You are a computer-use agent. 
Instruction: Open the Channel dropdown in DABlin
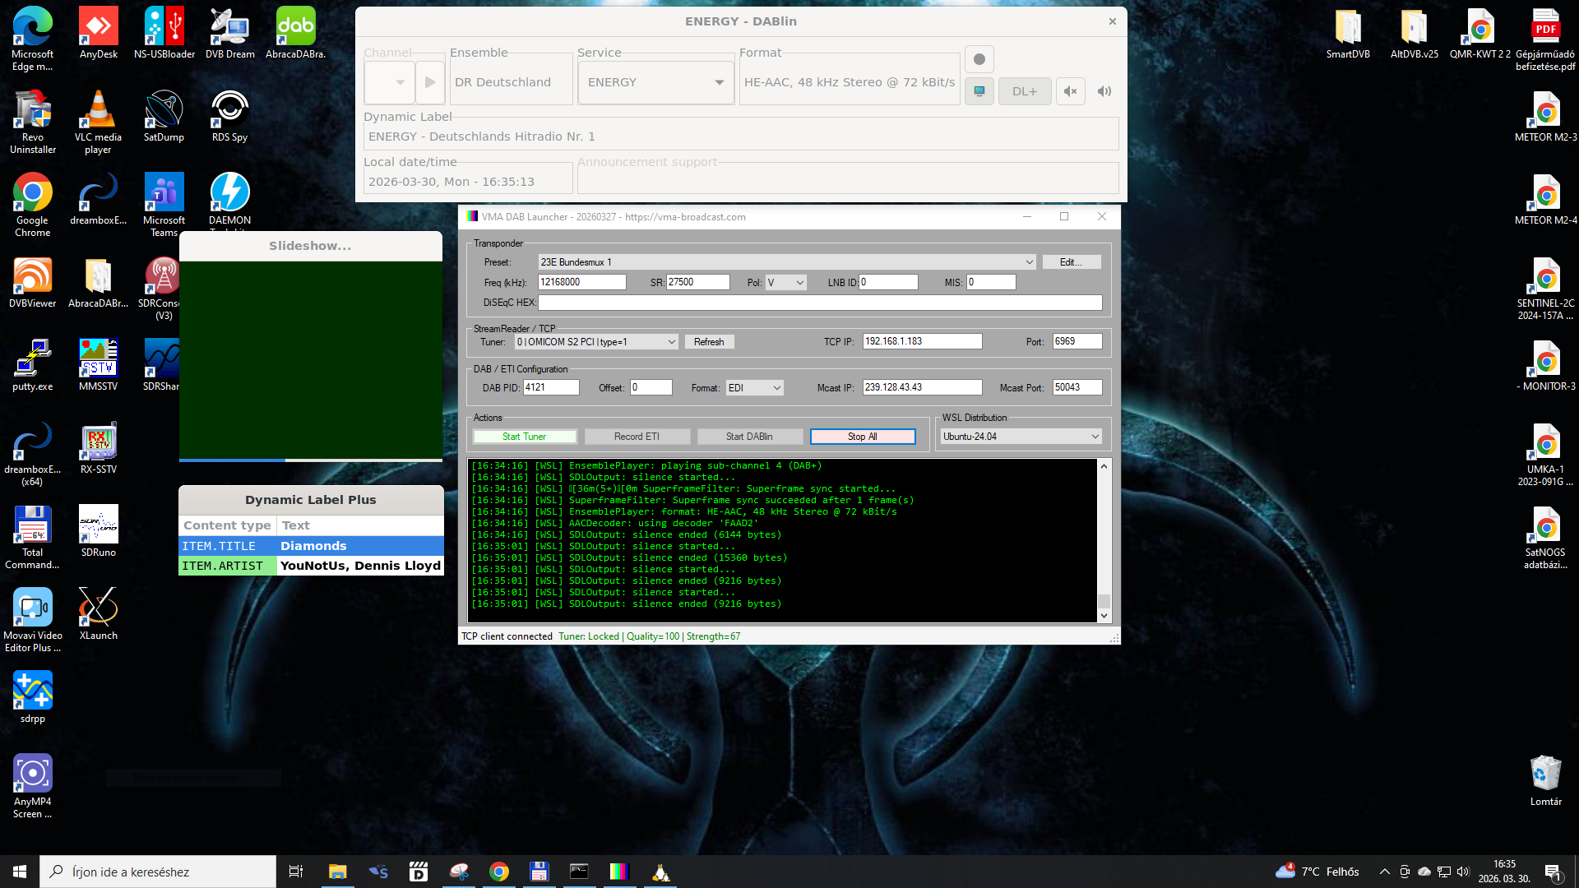tap(390, 82)
